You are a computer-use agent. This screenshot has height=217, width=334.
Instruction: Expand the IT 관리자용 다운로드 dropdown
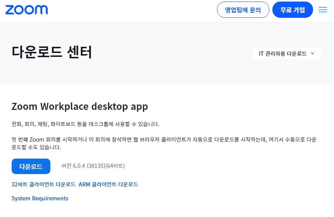pyautogui.click(x=287, y=53)
